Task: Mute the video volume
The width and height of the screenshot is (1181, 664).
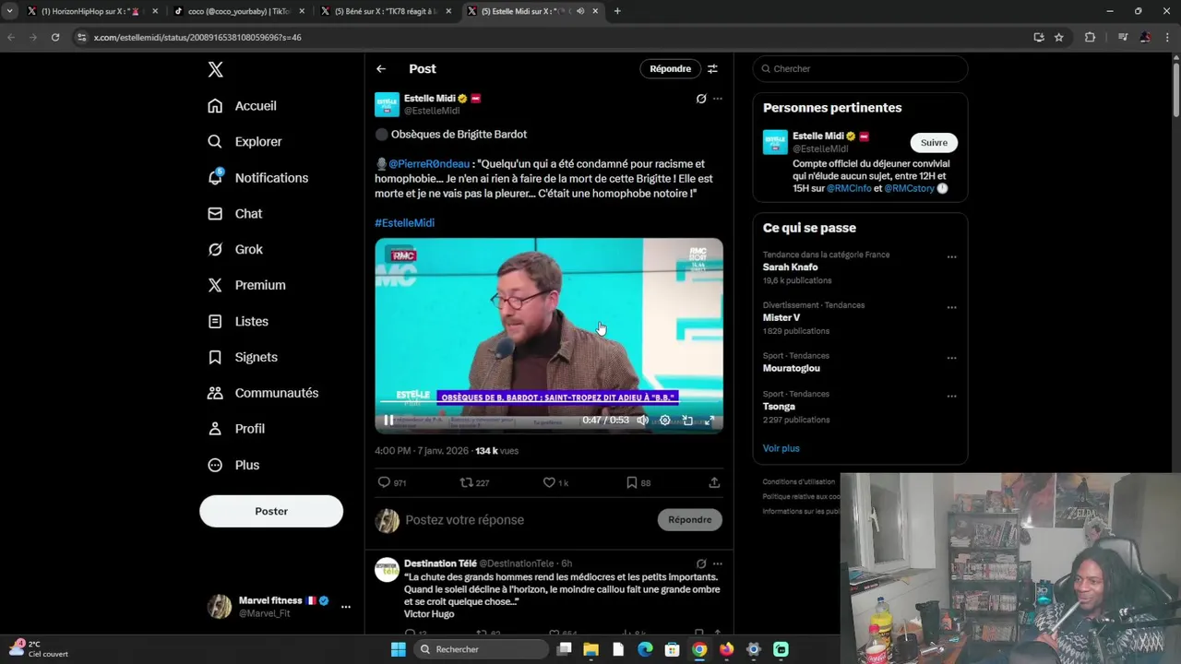Action: click(643, 421)
